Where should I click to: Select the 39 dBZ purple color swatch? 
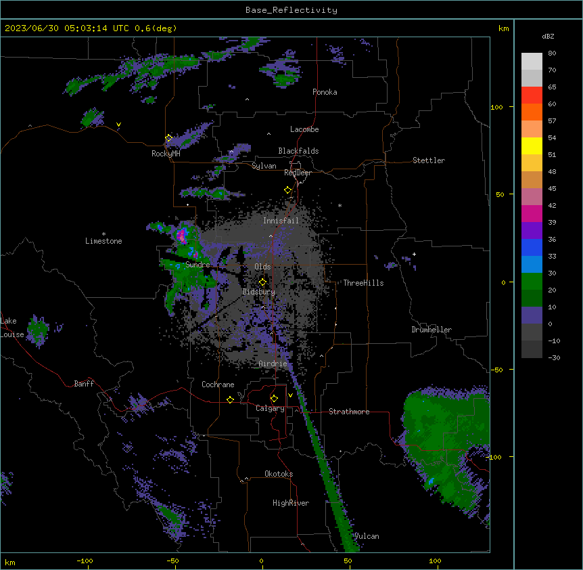coord(532,230)
